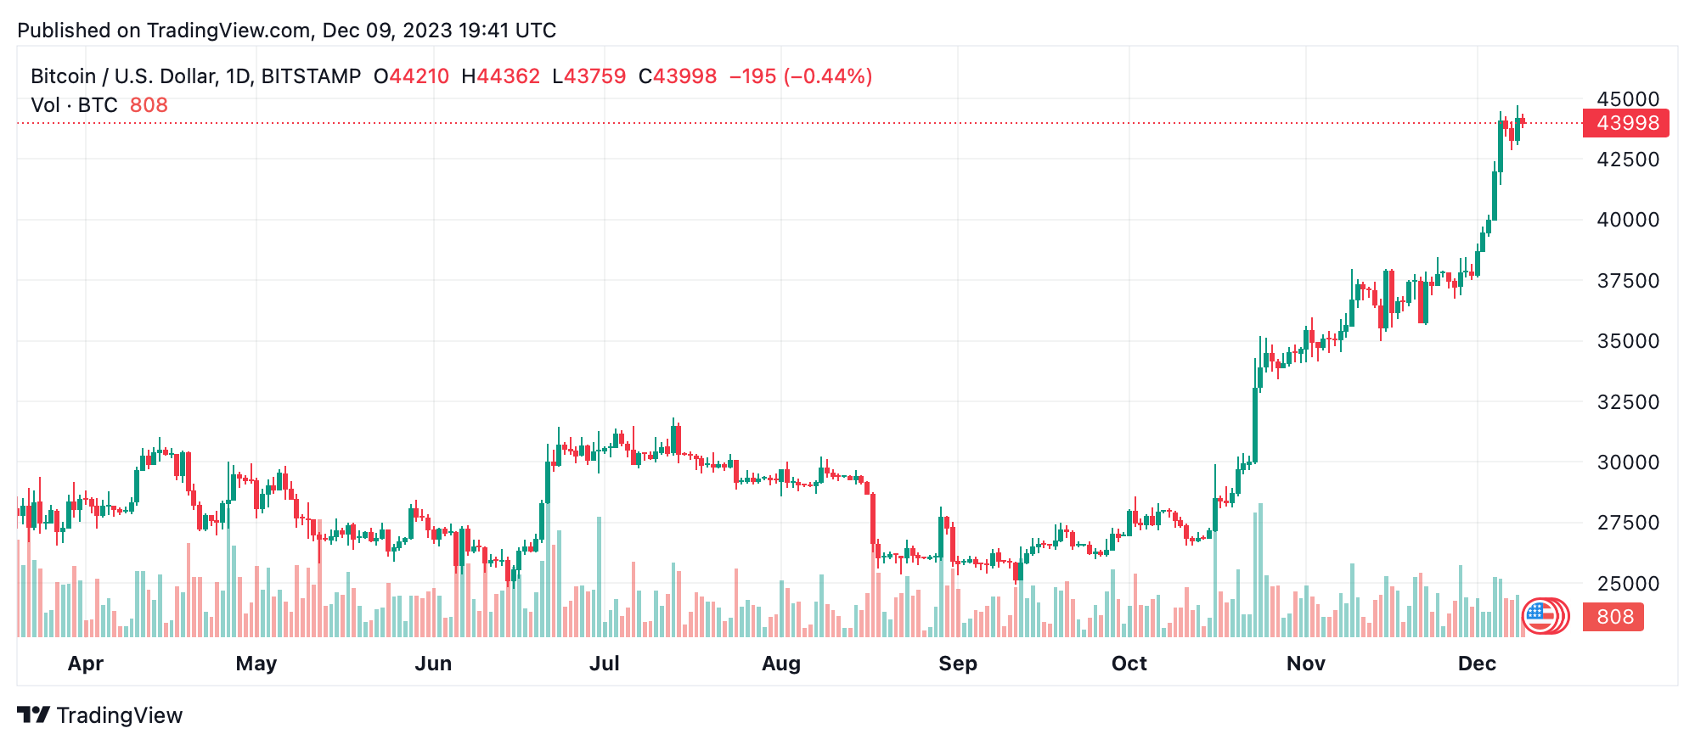1695x745 pixels.
Task: Click the close value C43998 in header
Action: (x=678, y=76)
